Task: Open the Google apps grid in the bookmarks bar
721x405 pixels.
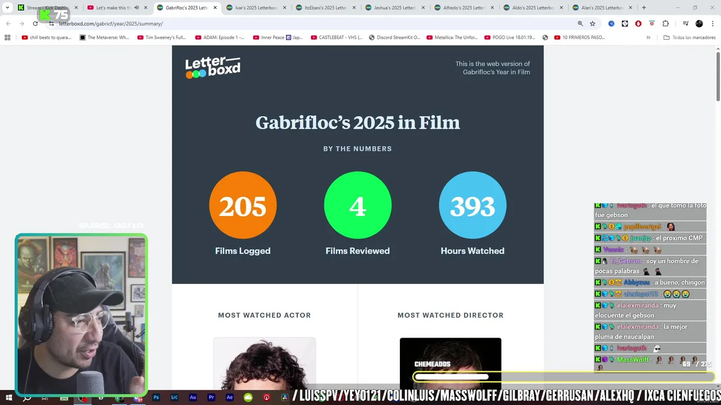Action: tap(7, 38)
